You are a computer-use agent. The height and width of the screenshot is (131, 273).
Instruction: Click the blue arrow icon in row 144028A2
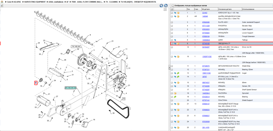[x=175, y=40]
